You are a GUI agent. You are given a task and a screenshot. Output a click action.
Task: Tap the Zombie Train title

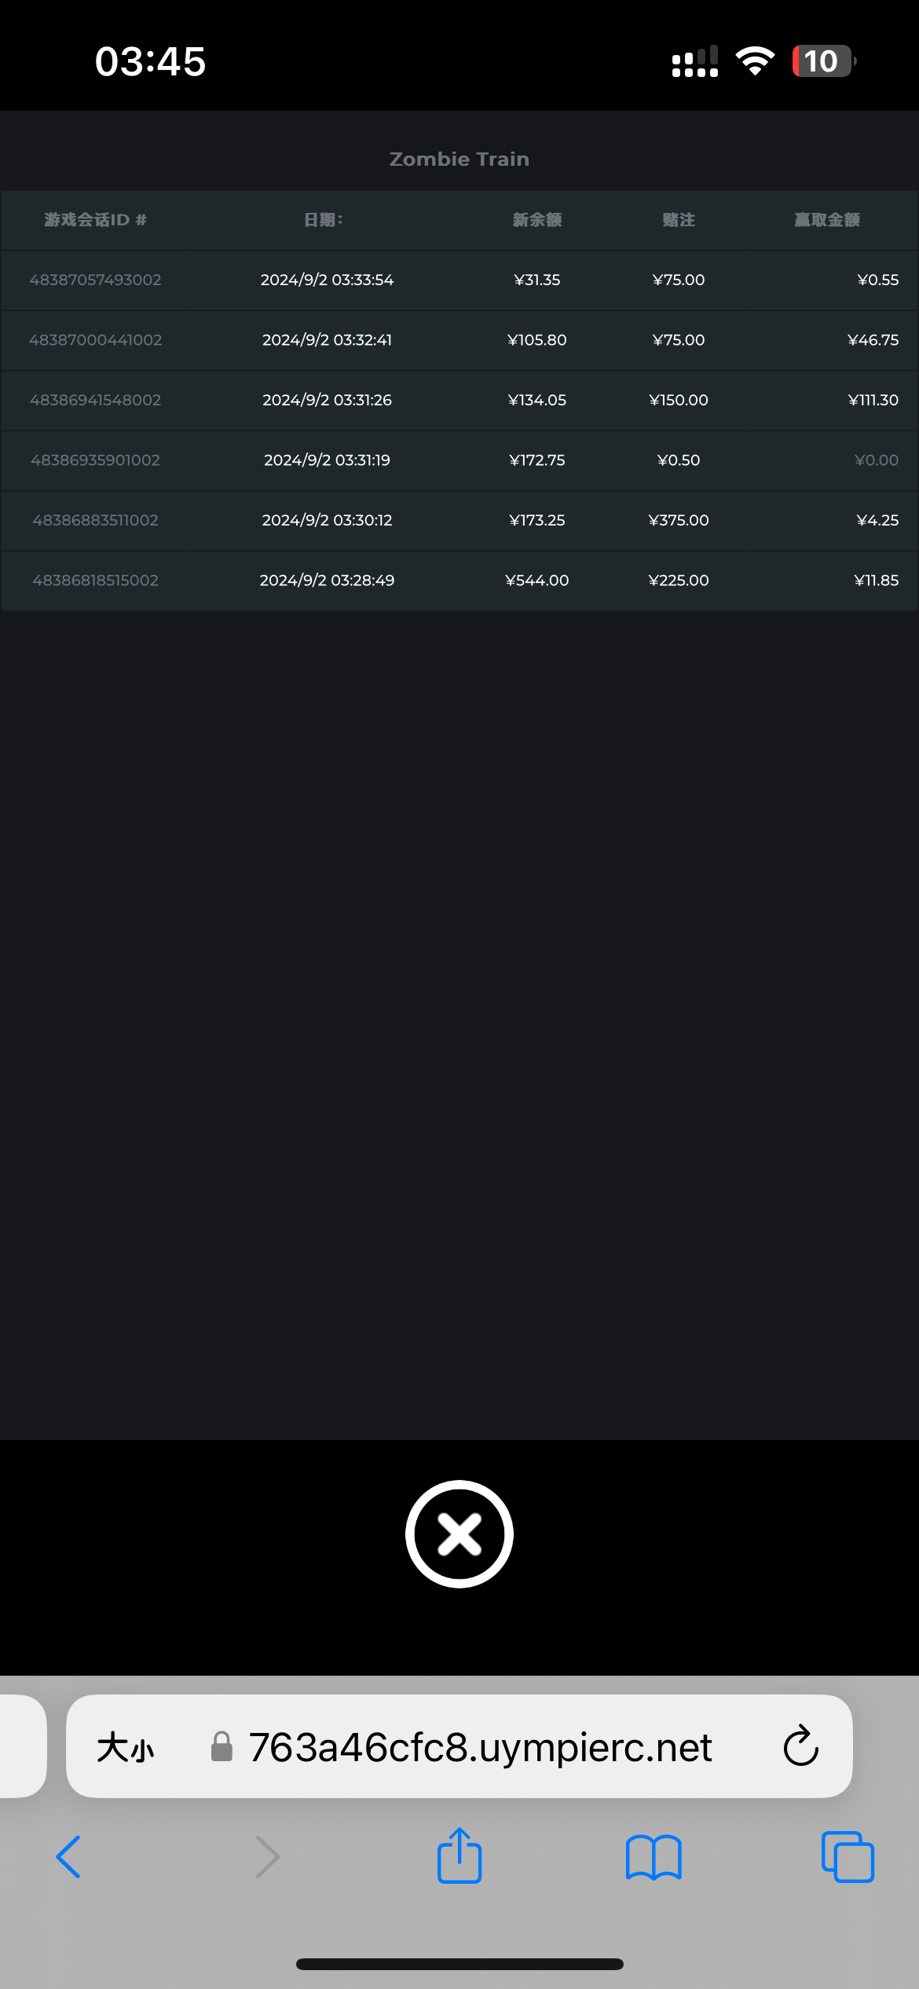click(459, 159)
